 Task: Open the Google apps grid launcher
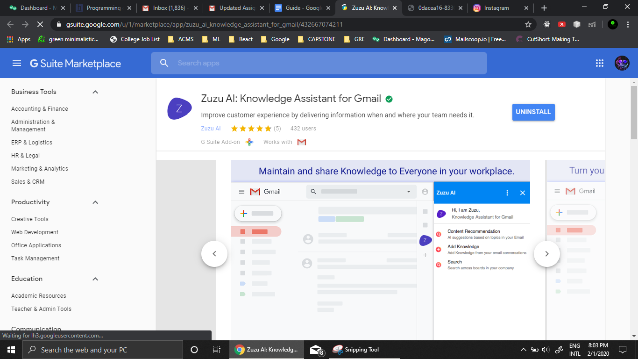[600, 63]
